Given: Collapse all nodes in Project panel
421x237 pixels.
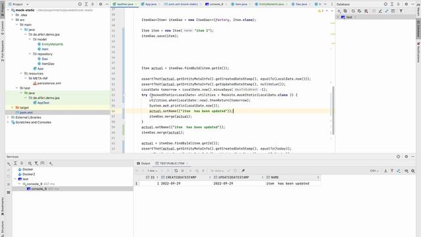Looking at the screenshot, I should (93, 5).
